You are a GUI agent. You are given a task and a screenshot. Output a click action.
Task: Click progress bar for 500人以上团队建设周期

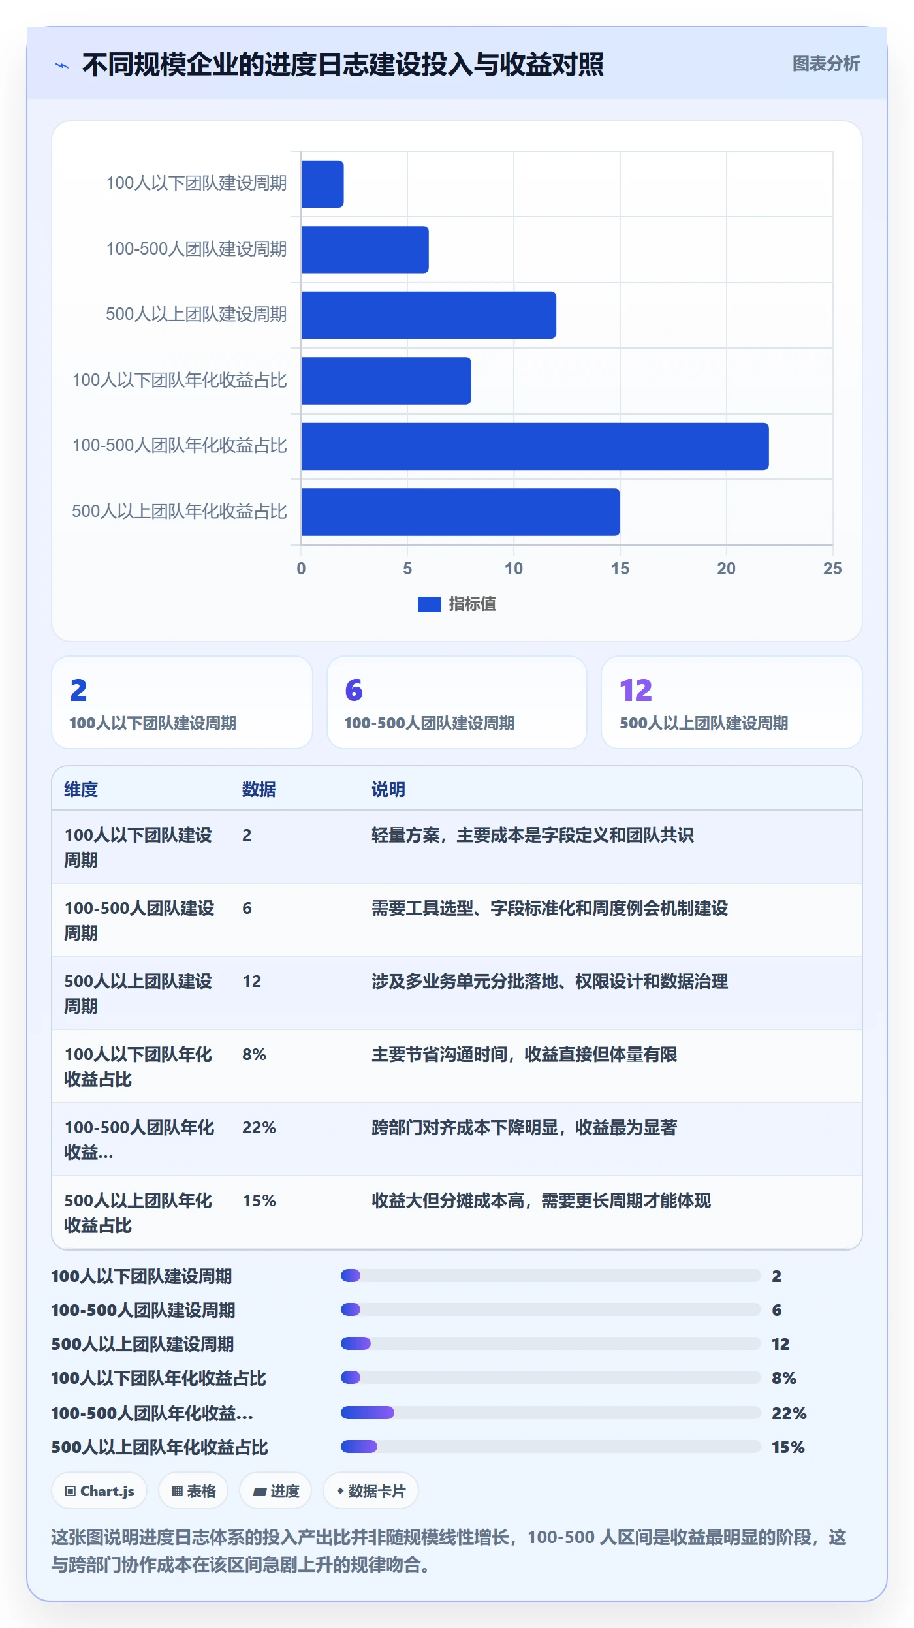click(x=551, y=1343)
